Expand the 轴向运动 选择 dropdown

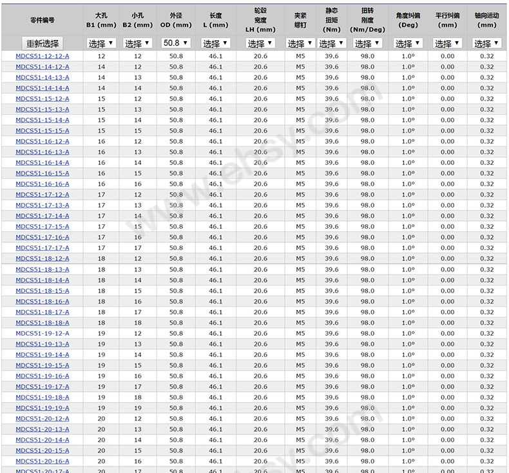pos(486,43)
